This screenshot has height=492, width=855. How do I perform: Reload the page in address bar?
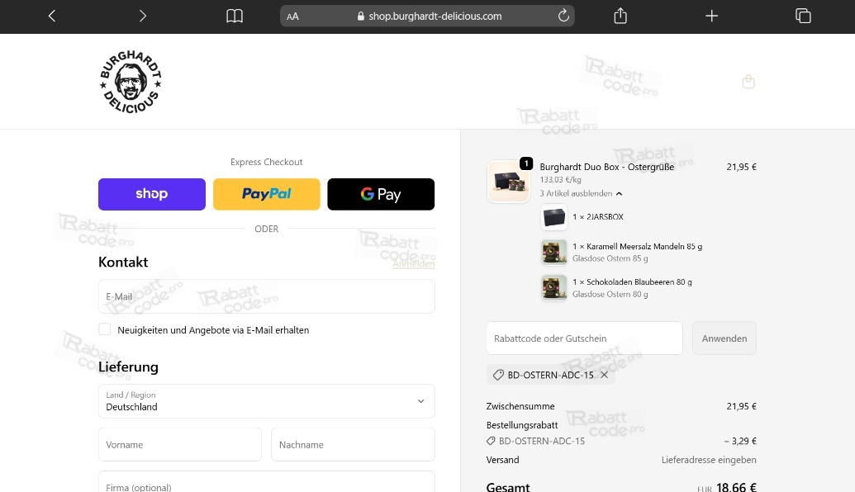564,16
